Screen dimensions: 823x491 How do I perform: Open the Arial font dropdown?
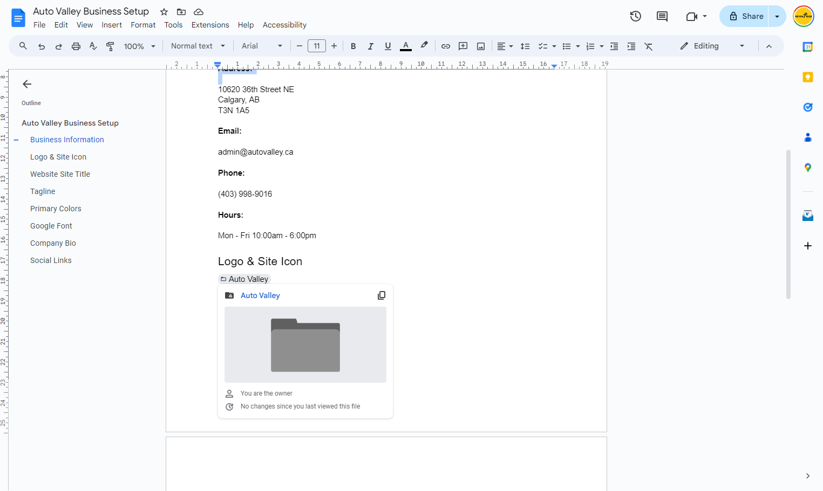click(x=262, y=46)
